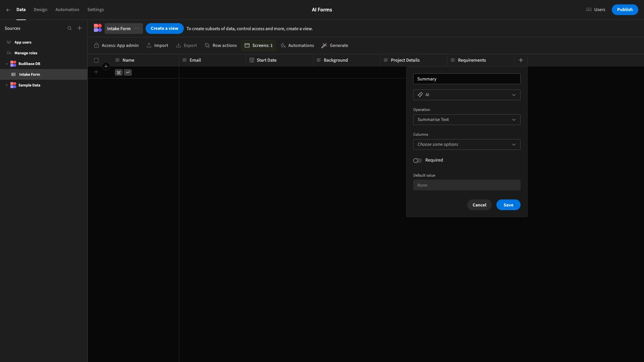Click the Export button
The image size is (644, 362).
[186, 46]
